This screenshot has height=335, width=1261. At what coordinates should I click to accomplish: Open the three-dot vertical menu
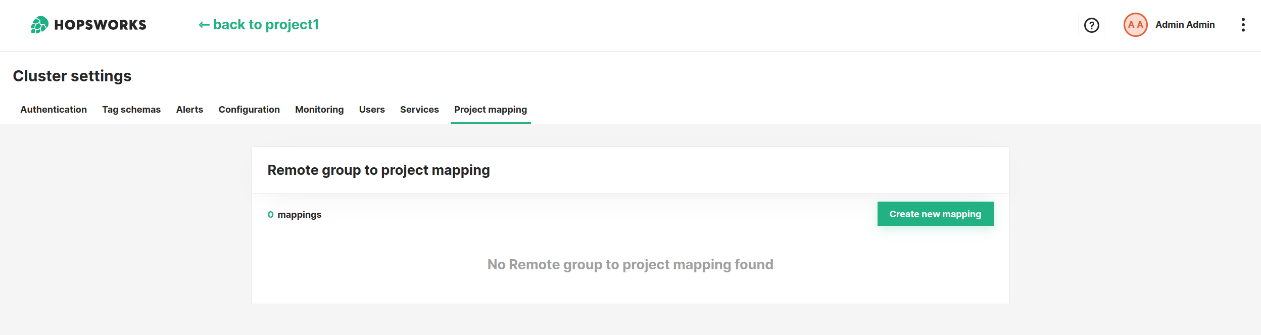click(1243, 25)
